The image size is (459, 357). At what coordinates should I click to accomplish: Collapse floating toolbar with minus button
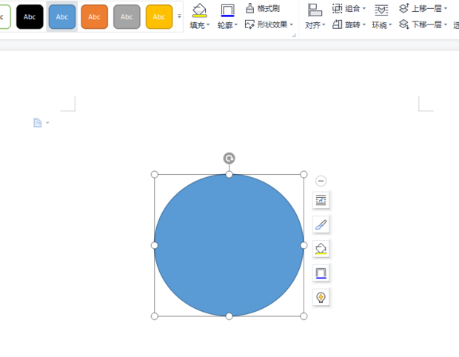coord(321,181)
